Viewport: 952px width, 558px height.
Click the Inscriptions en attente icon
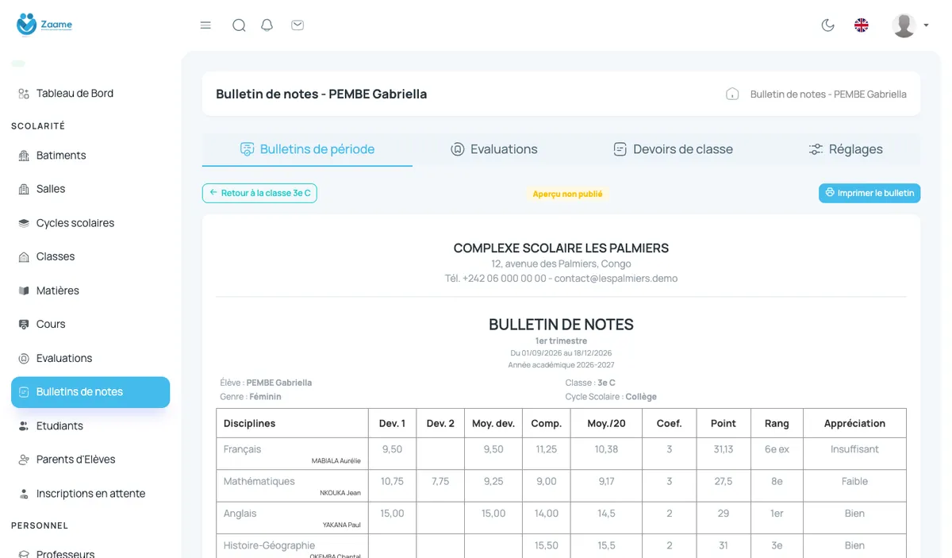click(x=24, y=494)
